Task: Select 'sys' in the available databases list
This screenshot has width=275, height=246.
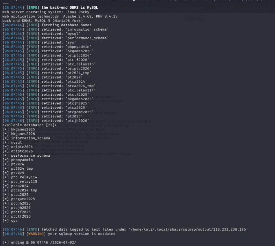Action: point(14,221)
